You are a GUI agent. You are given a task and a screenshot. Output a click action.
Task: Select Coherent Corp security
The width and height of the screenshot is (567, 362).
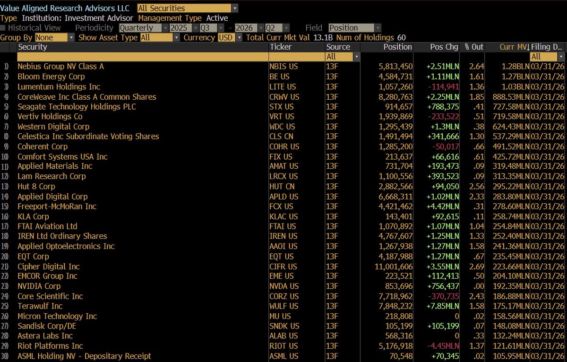click(43, 147)
